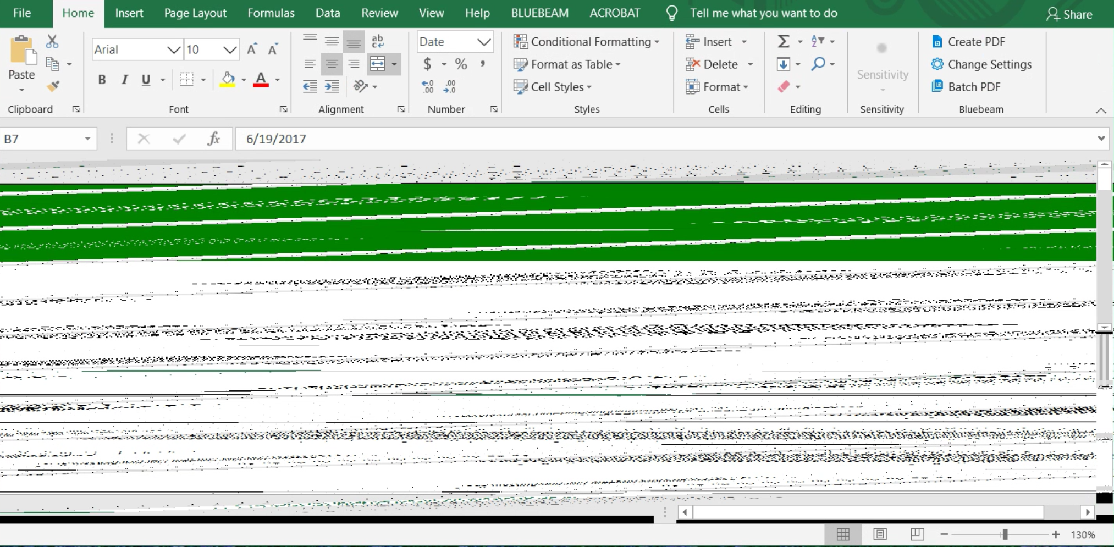Click the Increase Indent icon
This screenshot has width=1114, height=547.
click(332, 86)
